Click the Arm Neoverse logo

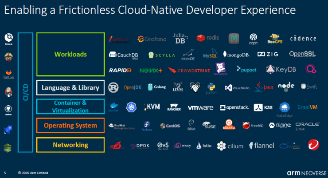pos(305,172)
